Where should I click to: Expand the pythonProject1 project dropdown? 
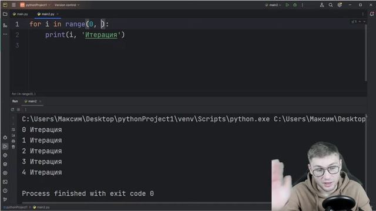pos(35,5)
